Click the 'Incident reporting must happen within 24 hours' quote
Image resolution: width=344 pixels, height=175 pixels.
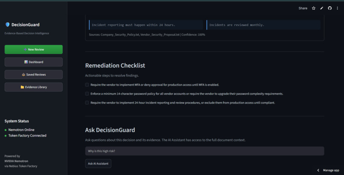(x=146, y=25)
